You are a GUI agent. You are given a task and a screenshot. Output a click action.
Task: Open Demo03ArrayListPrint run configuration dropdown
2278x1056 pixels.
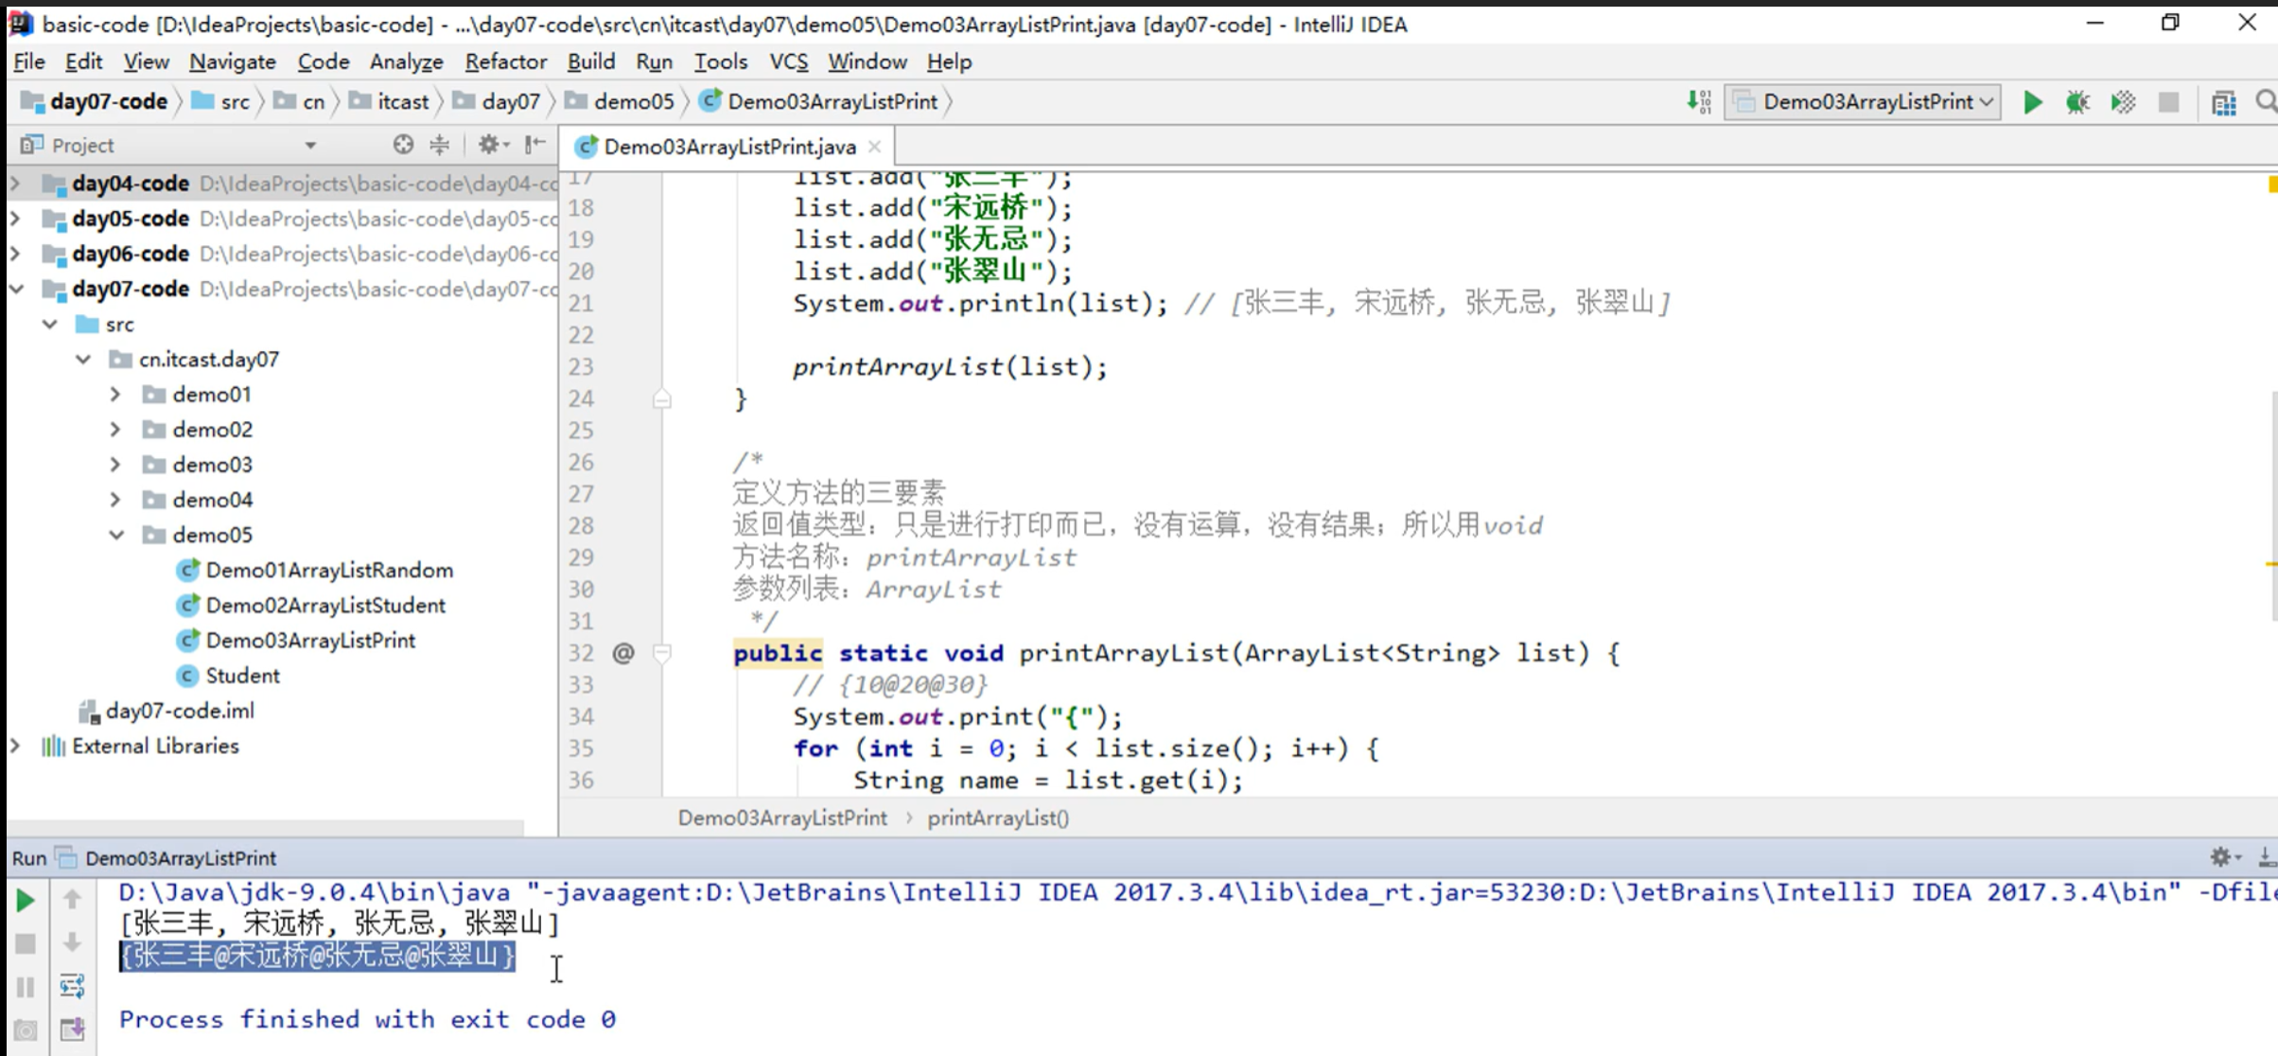[1863, 102]
